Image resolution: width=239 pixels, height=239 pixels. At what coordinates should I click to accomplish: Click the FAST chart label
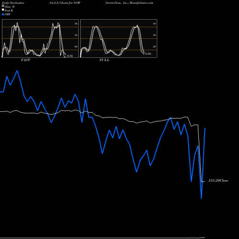(25, 60)
